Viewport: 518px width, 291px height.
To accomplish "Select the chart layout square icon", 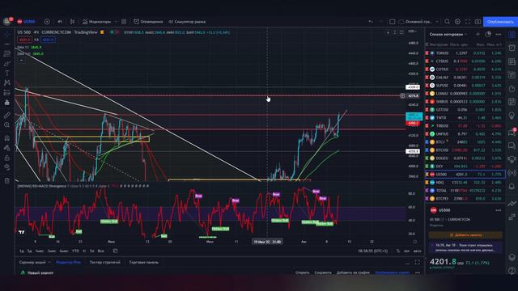I will point(392,22).
